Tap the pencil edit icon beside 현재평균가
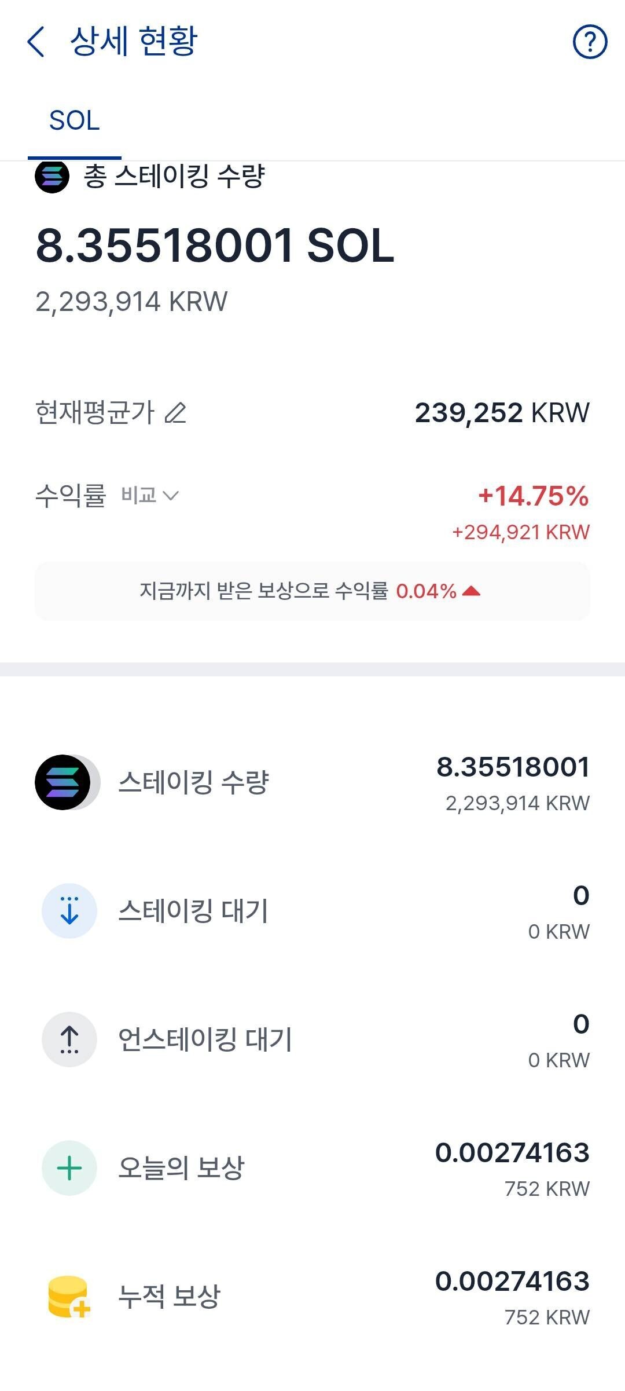The height and width of the screenshot is (1391, 625). tap(175, 413)
